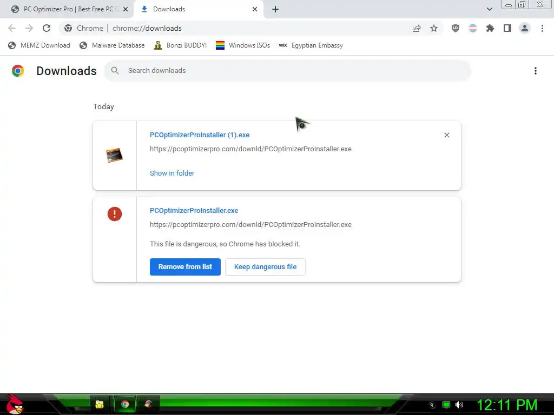Open the file manager taskbar icon

pos(100,404)
